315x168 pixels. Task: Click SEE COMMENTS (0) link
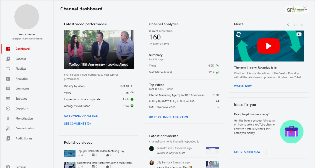77,123
